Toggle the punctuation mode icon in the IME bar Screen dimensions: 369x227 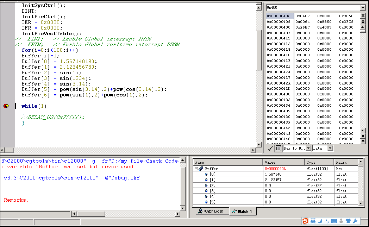(x=327, y=221)
